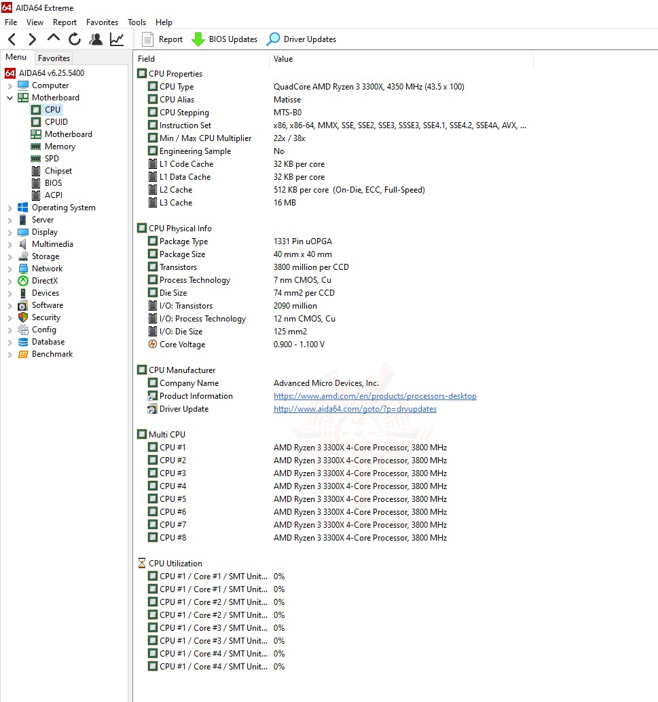Select the CPU #5 row in Multi CPU
This screenshot has width=658, height=702.
coord(333,499)
